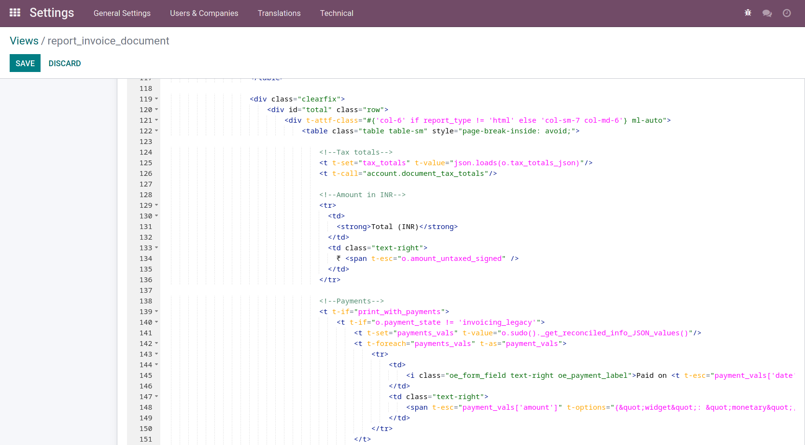This screenshot has height=445, width=805.
Task: Toggle debug mode via the bug icon
Action: click(748, 13)
